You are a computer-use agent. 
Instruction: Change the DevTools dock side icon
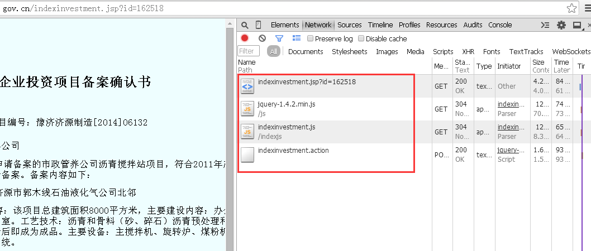[577, 25]
